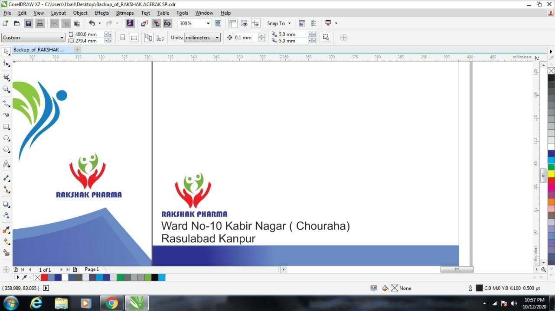Toggle Current Page layout button
The height and width of the screenshot is (311, 555).
point(160,38)
